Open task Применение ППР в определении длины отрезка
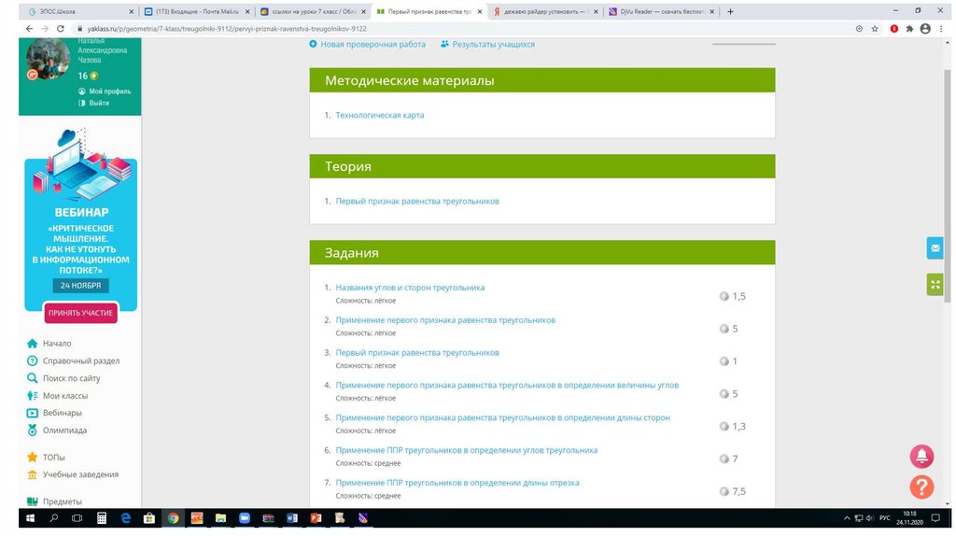Viewport: 956px width, 536px height. coord(457,483)
